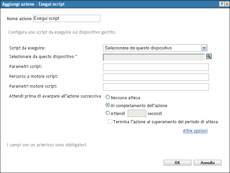230x173 pixels.
Task: Select the Nessuna attesa radio button
Action: (x=108, y=98)
